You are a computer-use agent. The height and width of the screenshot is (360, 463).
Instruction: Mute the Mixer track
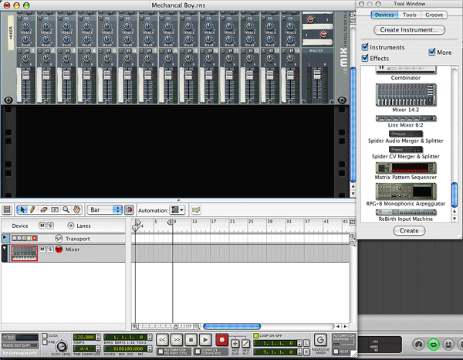(x=42, y=250)
